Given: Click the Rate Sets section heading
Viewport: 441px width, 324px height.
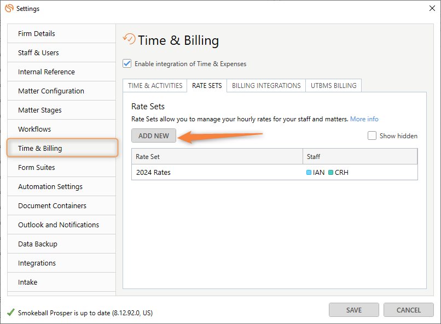Looking at the screenshot, I should point(148,107).
